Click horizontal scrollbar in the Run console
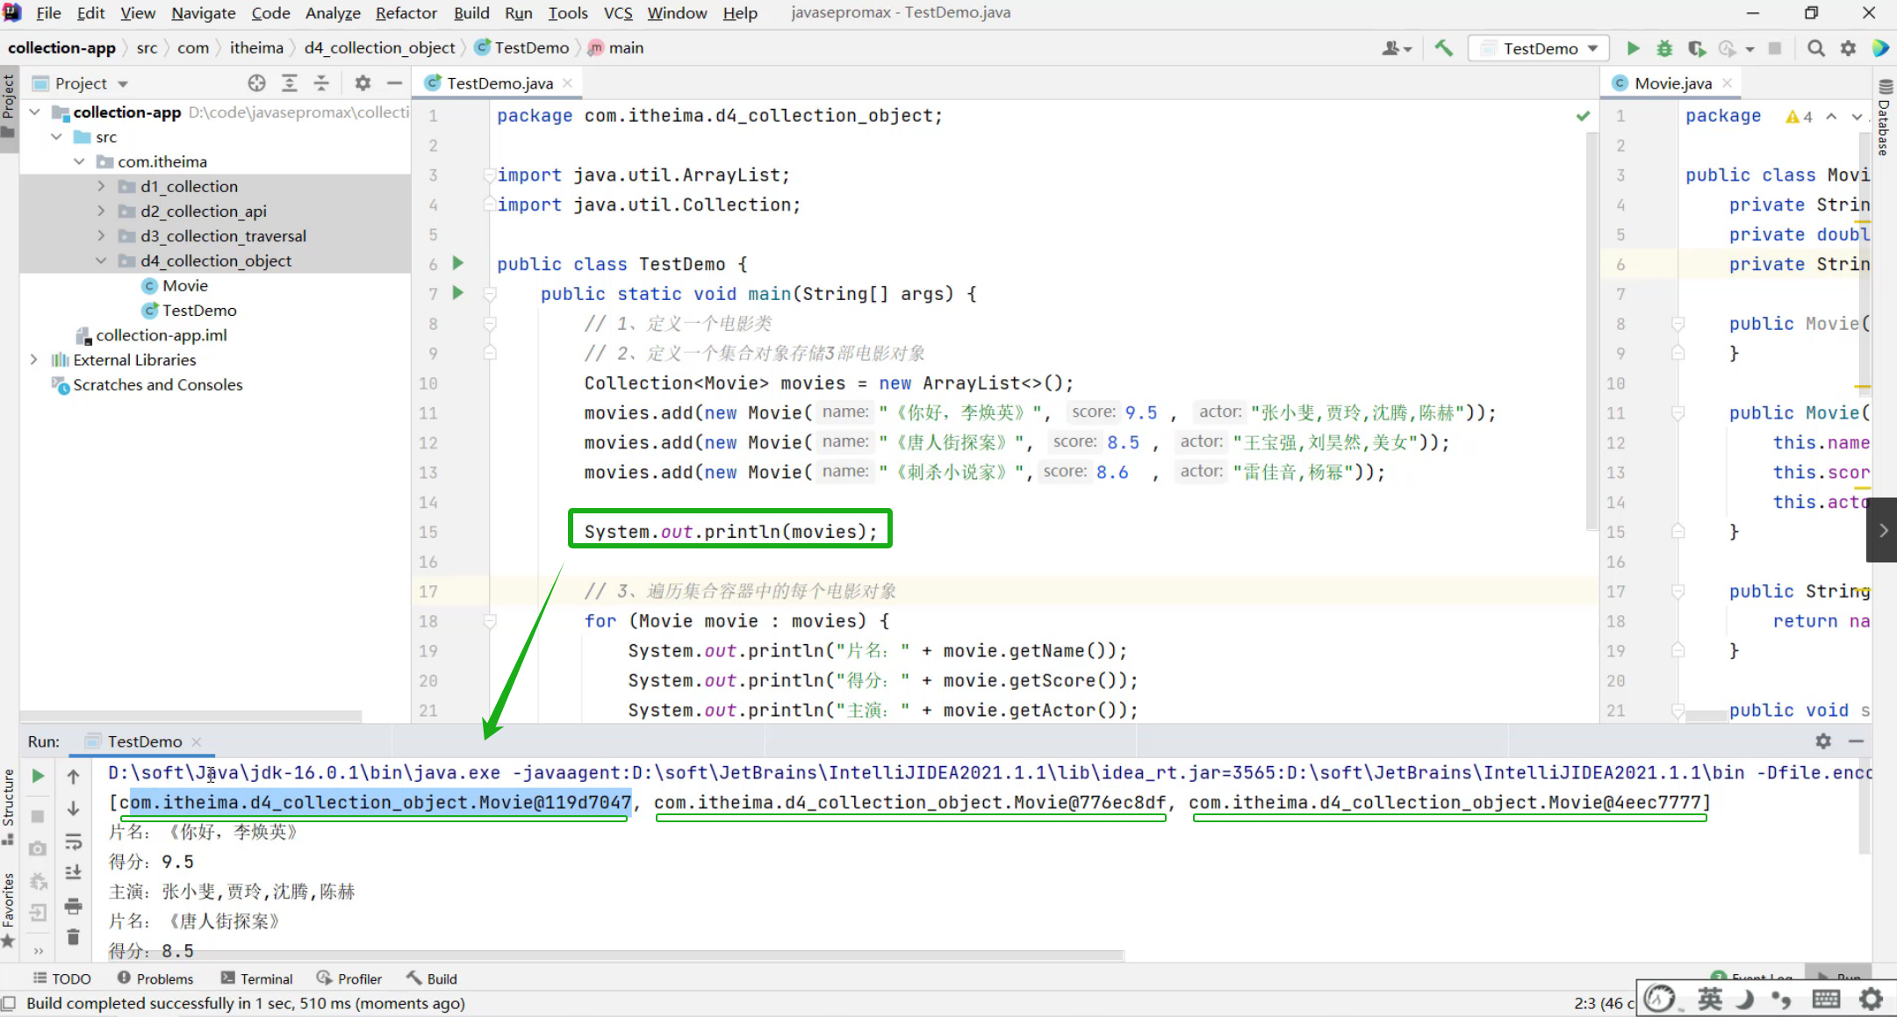 pyautogui.click(x=614, y=955)
